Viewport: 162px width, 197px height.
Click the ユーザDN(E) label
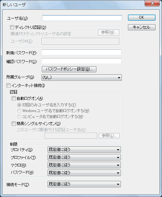coord(22,41)
